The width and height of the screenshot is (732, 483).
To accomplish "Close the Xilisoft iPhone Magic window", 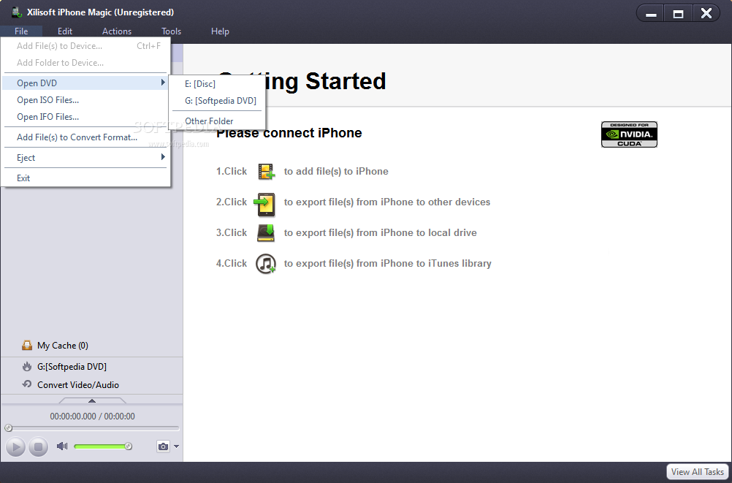I will 706,14.
